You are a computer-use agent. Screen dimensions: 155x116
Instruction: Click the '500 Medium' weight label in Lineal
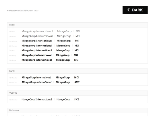(x=13, y=46)
